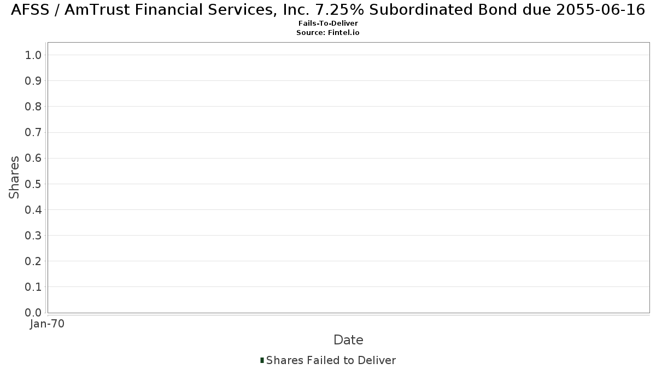Screen dimensions: 656x369
Task: Click the Shares y-axis title
Action: 14,177
